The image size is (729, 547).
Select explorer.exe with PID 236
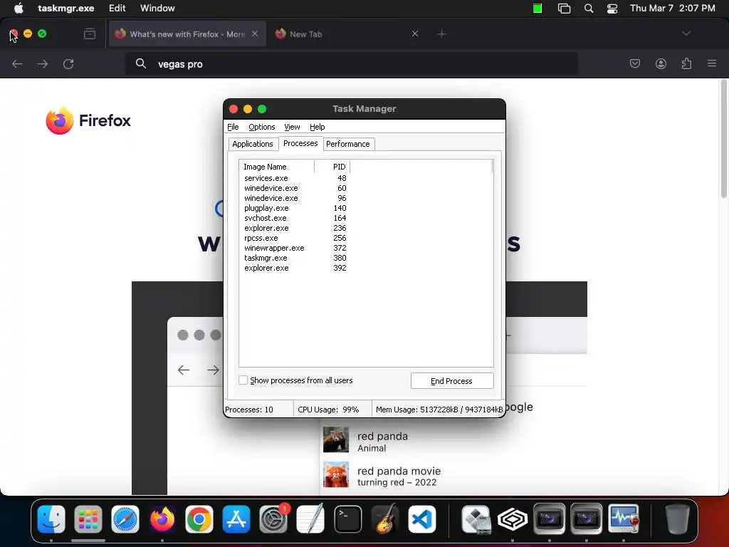click(x=295, y=228)
